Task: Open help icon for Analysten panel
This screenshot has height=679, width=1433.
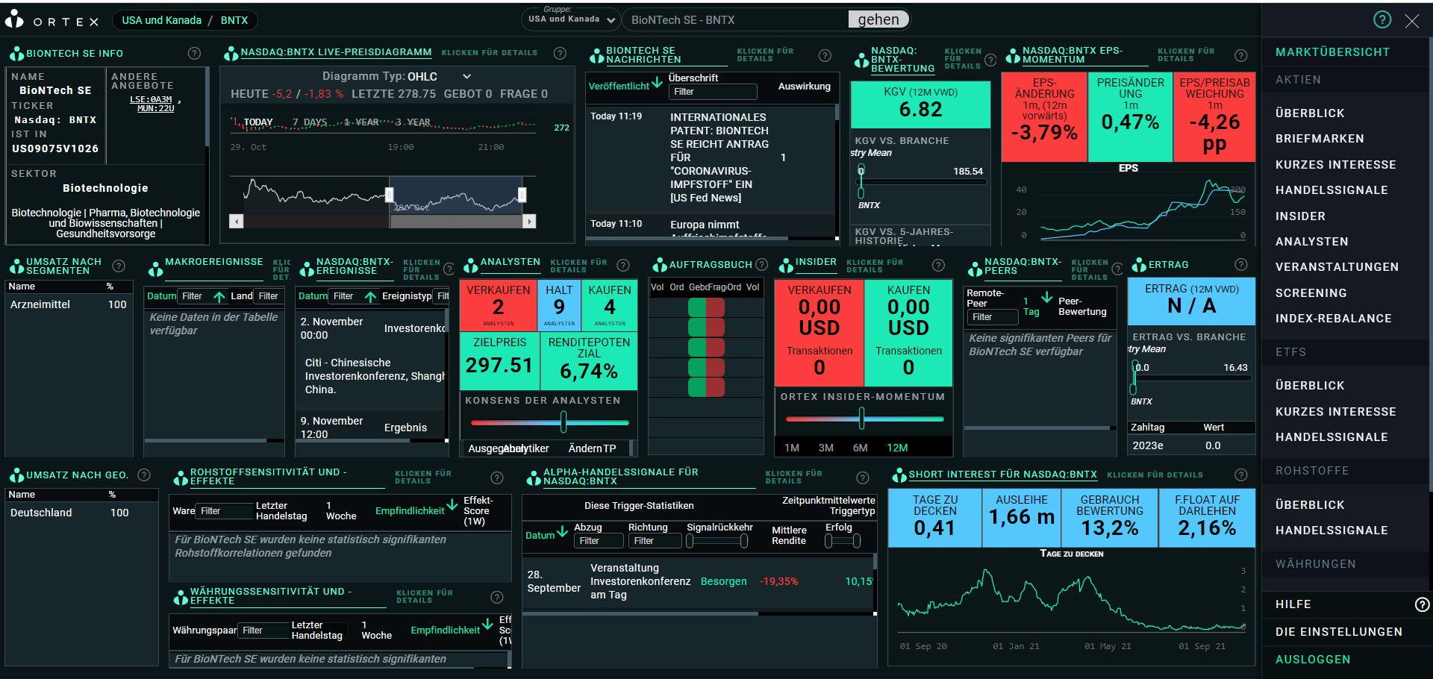Action: click(x=623, y=265)
